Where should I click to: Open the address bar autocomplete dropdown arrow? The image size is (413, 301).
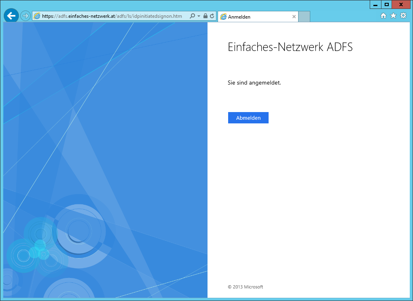[199, 16]
